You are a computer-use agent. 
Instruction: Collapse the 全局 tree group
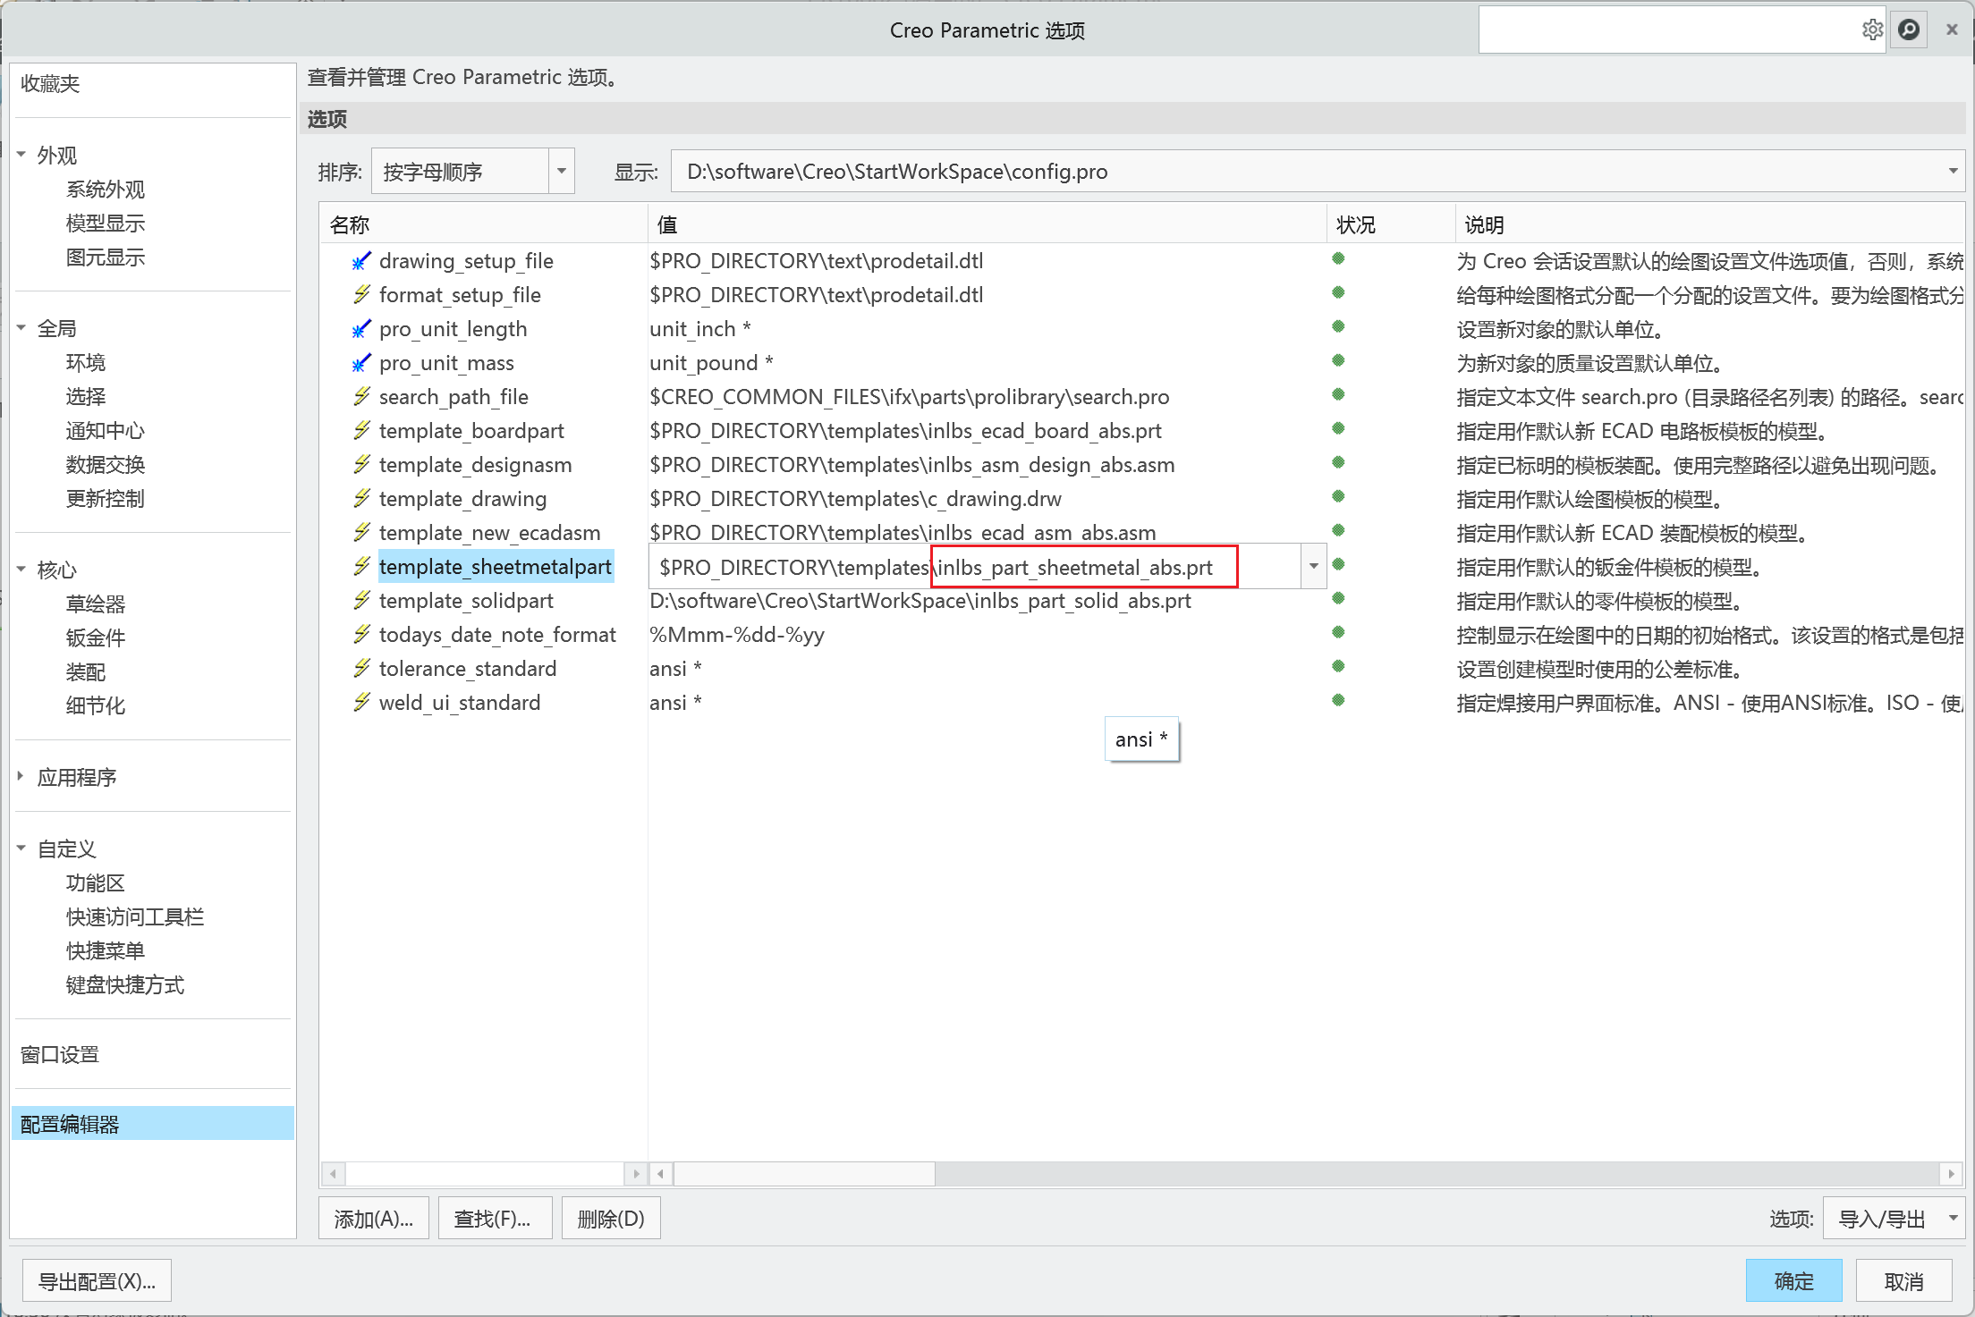21,328
